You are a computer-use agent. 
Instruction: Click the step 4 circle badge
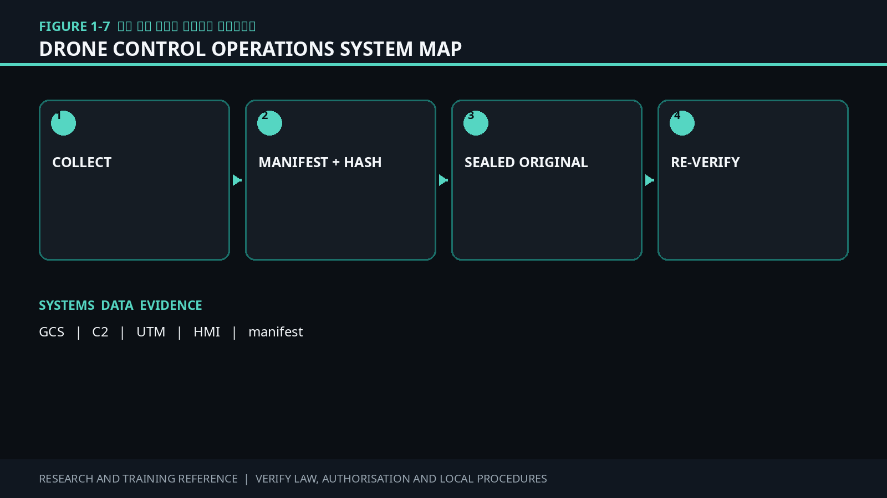682,123
